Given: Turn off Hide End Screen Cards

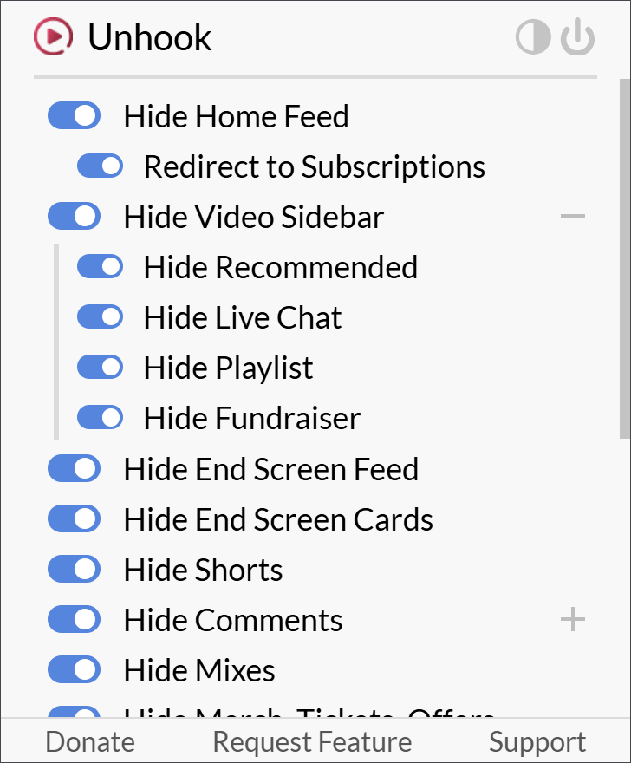Looking at the screenshot, I should tap(74, 519).
